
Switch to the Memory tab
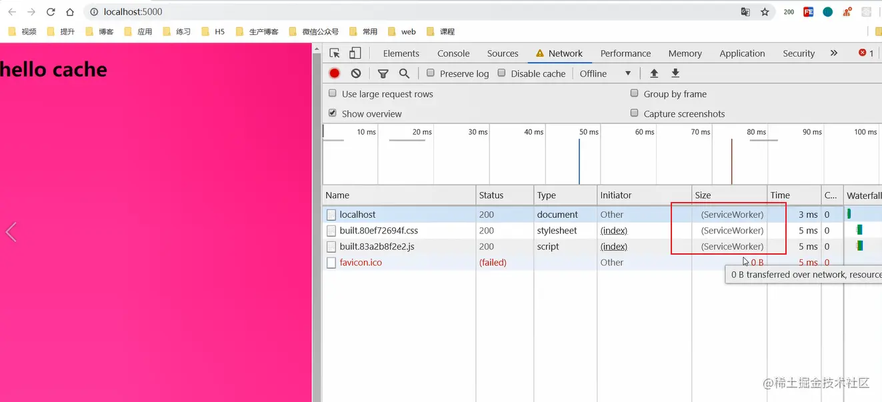685,53
